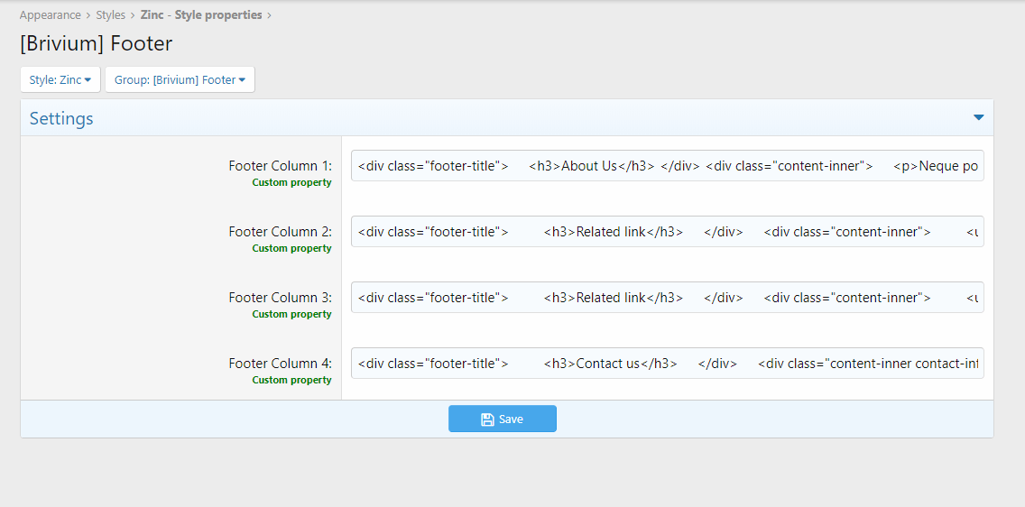Click Custom property under Footer Column 1
1025x507 pixels.
[x=291, y=182]
